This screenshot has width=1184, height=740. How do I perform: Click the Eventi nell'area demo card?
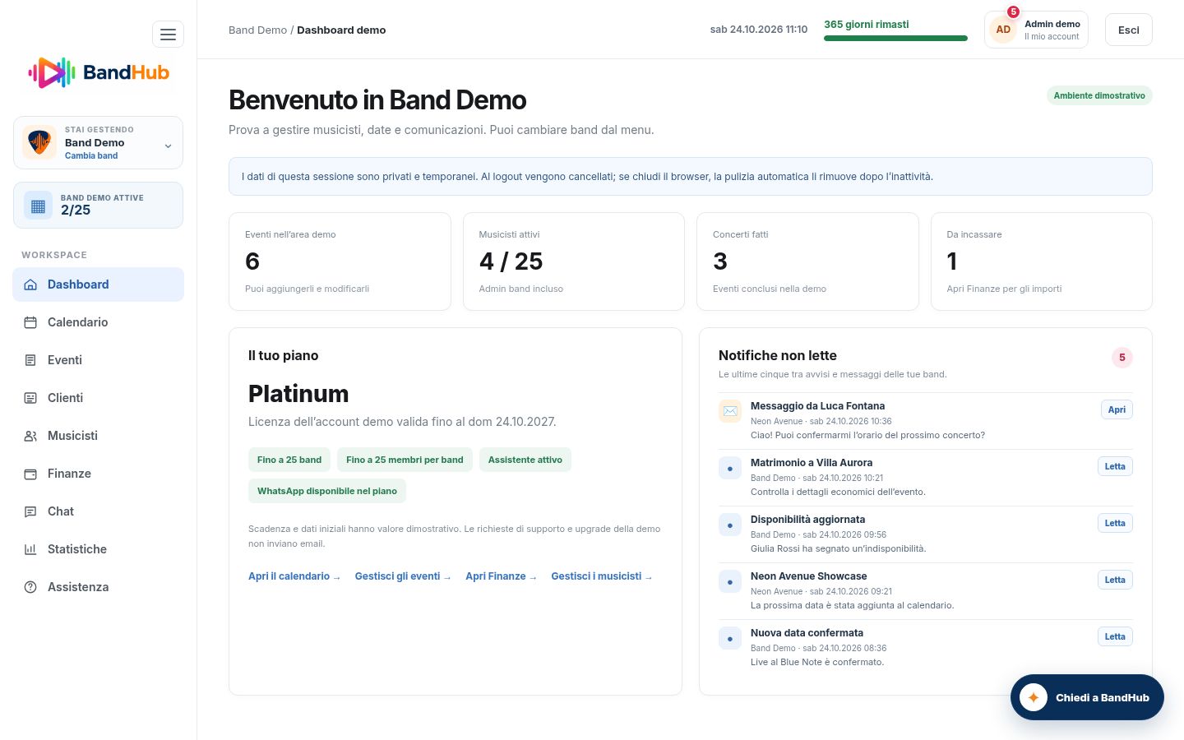[x=340, y=261]
